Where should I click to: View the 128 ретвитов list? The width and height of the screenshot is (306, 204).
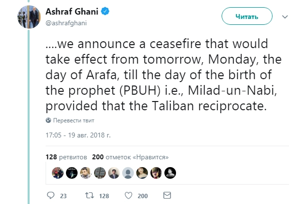(x=66, y=157)
